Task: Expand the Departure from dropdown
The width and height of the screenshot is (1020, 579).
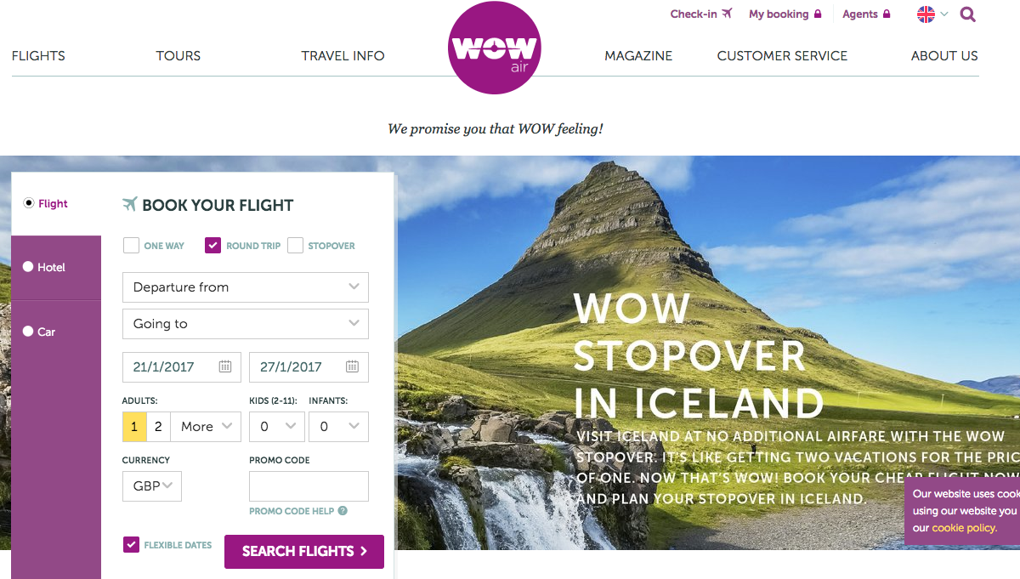Action: (x=246, y=287)
